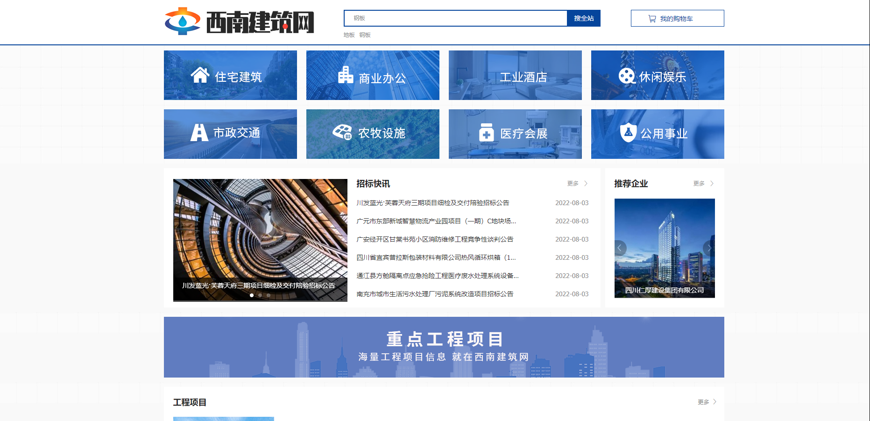Click the house icon beside 住宅建筑
Image resolution: width=870 pixels, height=421 pixels.
click(x=200, y=75)
